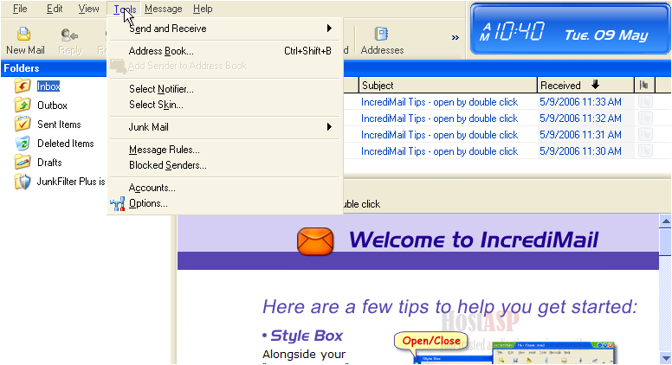The image size is (672, 365).
Task: Select the Inbox folder icon
Action: pos(23,86)
